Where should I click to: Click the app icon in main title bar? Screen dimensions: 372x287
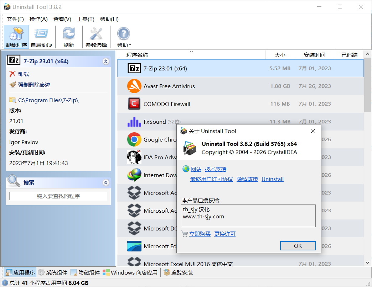[7, 7]
